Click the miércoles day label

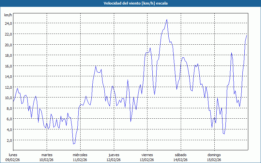[x=80, y=155]
